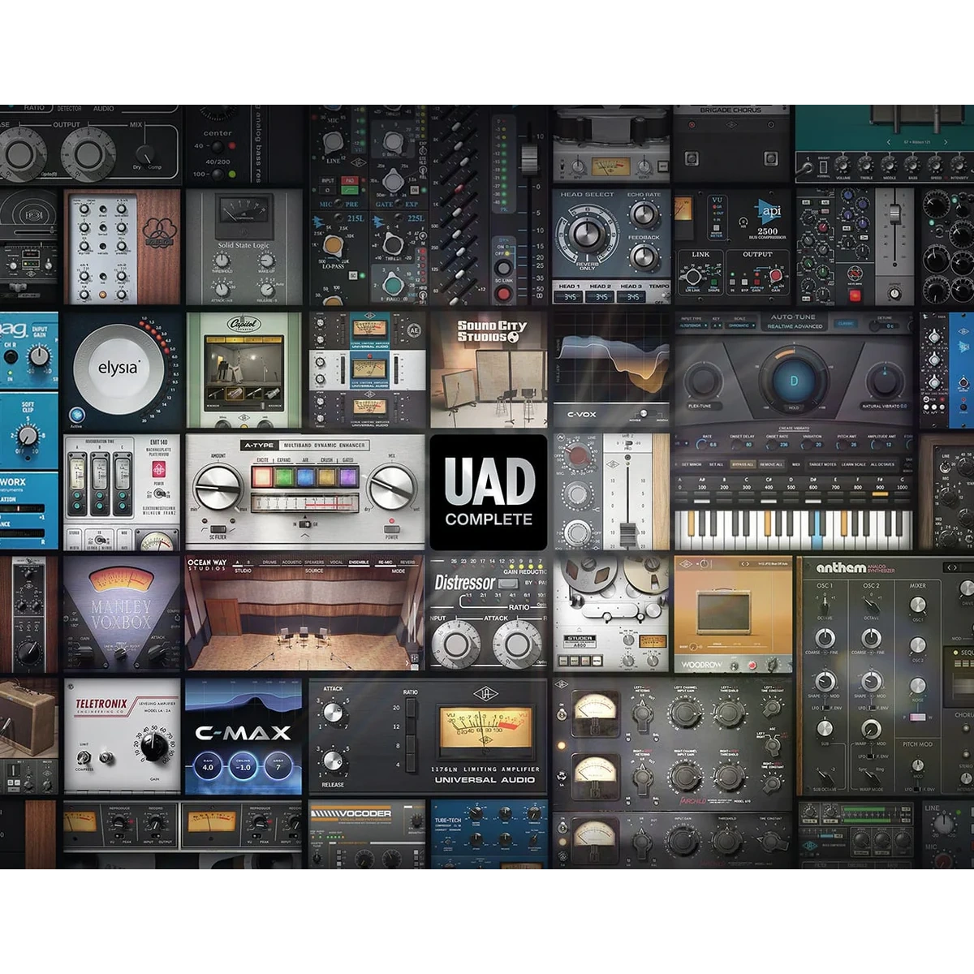Click Auto-Tune Classic mode button
Screen dimensions: 974x974
tap(846, 323)
